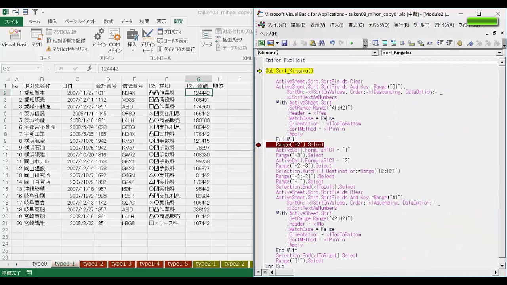This screenshot has height=285, width=507.
Task: Toggle 相対参照で記録 relative reference recording
Action: [66, 40]
